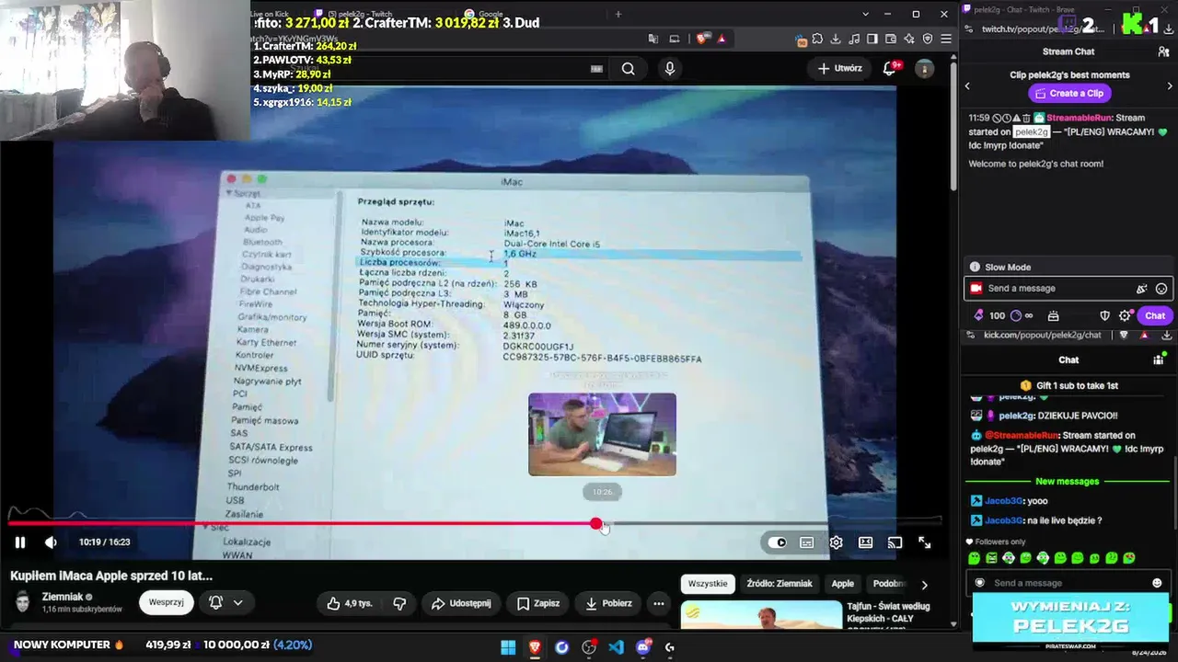Image resolution: width=1178 pixels, height=662 pixels.
Task: Open Twitch chat settings gear
Action: (x=1125, y=315)
